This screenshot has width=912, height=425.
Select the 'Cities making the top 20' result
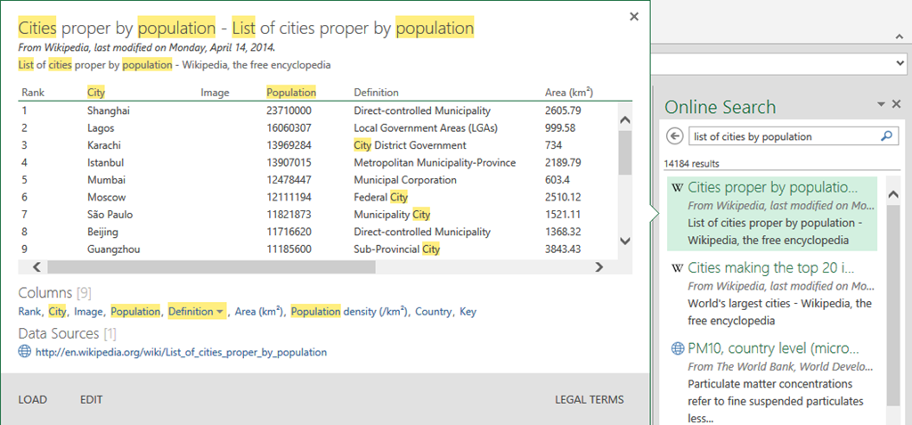(x=771, y=267)
